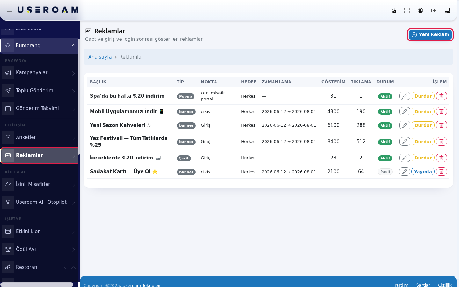Edit the Spa'da bu hafta %20 indirim ad

[x=404, y=96]
